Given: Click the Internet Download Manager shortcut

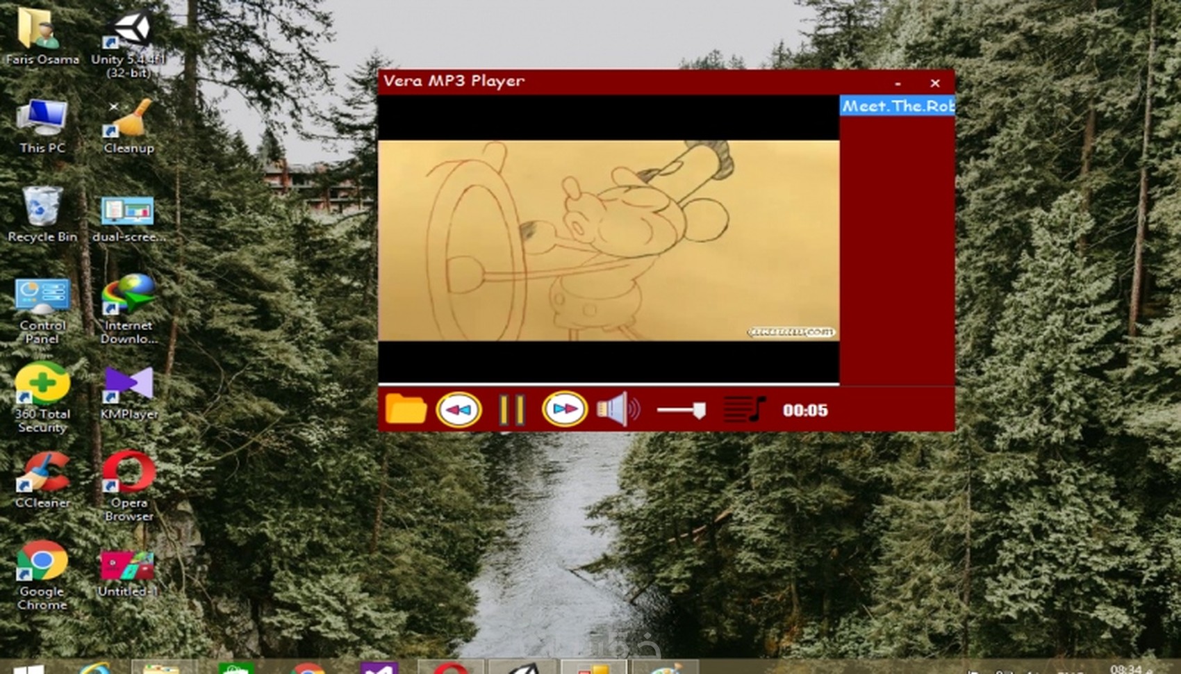Looking at the screenshot, I should [129, 310].
